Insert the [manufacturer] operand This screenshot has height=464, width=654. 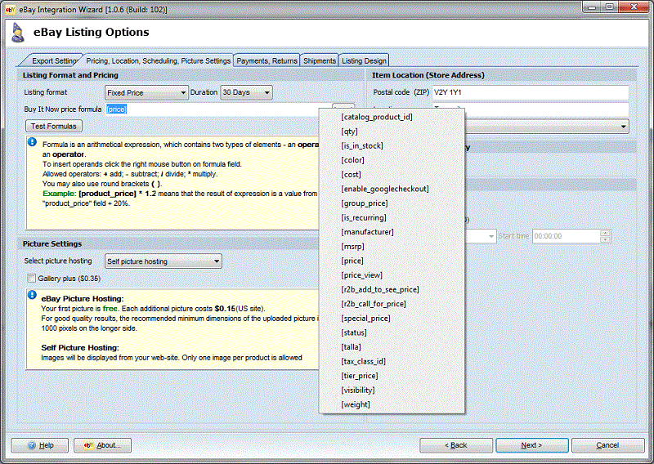392,232
